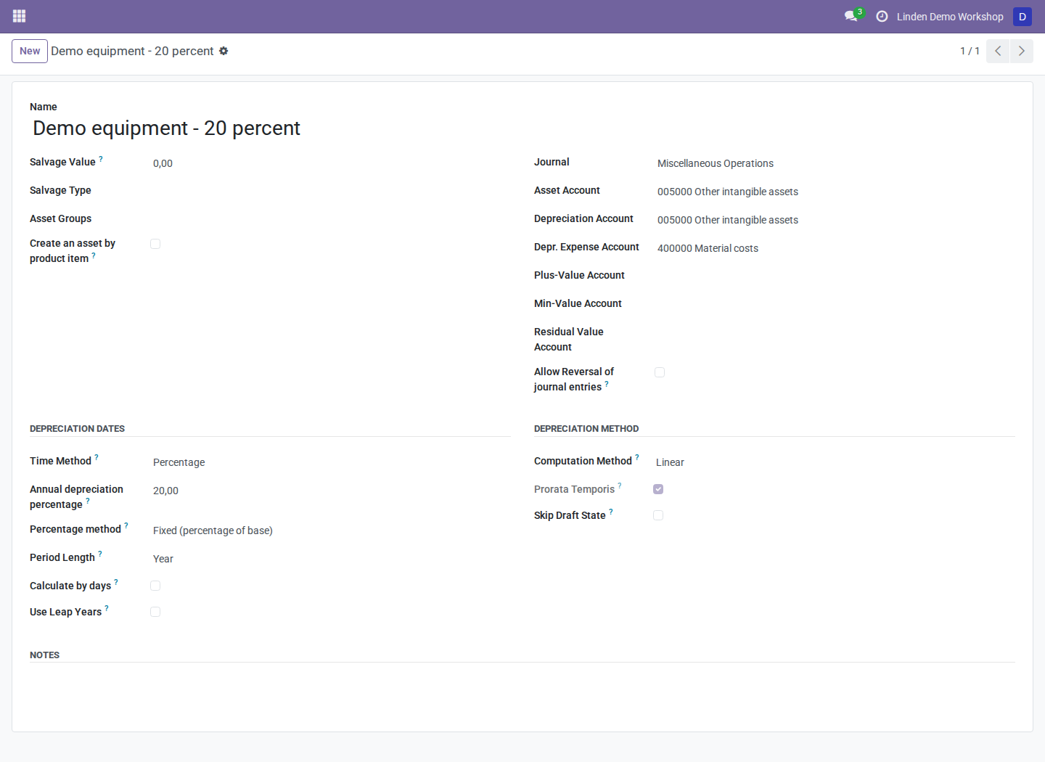Image resolution: width=1045 pixels, height=762 pixels.
Task: Click the empty Asset Groups field
Action: click(x=330, y=220)
